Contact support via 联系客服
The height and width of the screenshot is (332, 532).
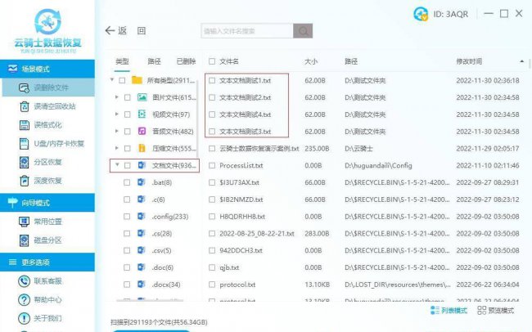click(40, 281)
